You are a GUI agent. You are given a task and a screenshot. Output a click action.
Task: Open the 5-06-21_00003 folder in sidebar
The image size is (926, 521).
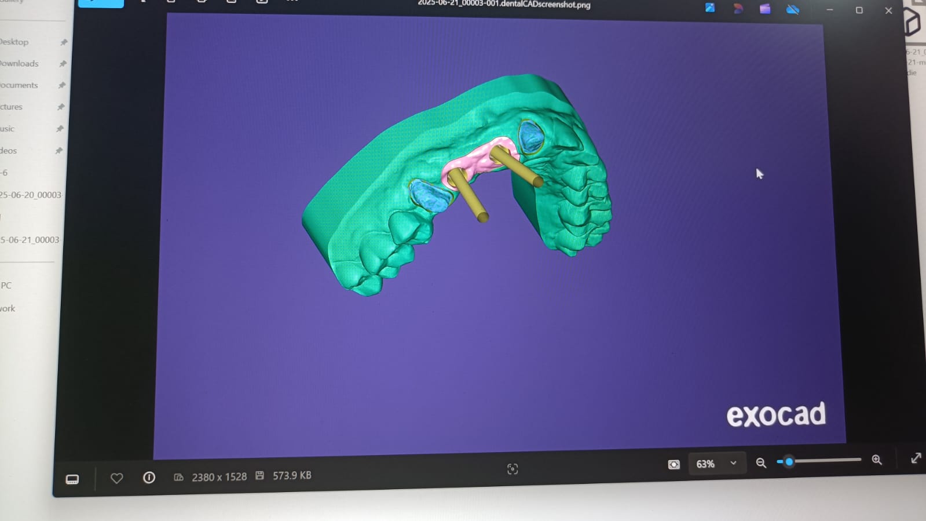click(30, 239)
